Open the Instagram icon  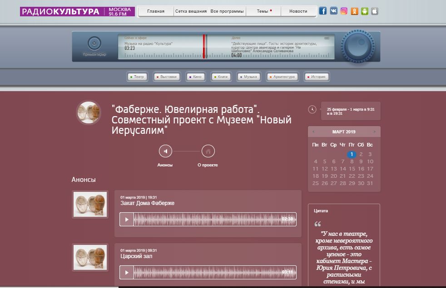click(x=344, y=11)
